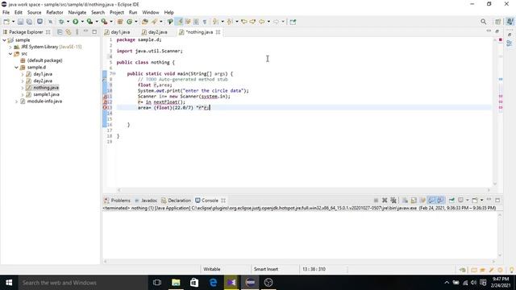This screenshot has height=290, width=516.
Task: Click the Search the web and Windows box
Action: pos(83,283)
